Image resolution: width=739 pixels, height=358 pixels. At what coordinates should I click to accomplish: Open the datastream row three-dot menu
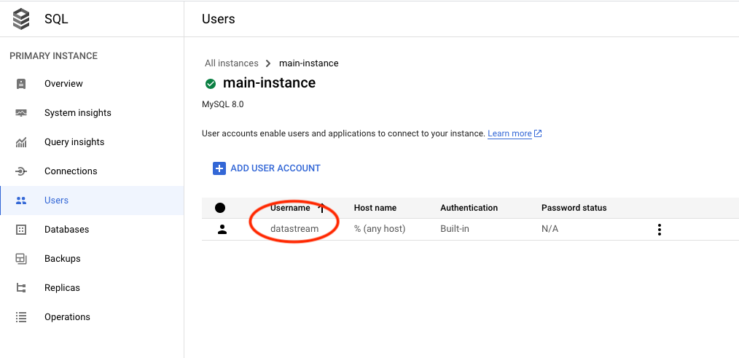[659, 230]
